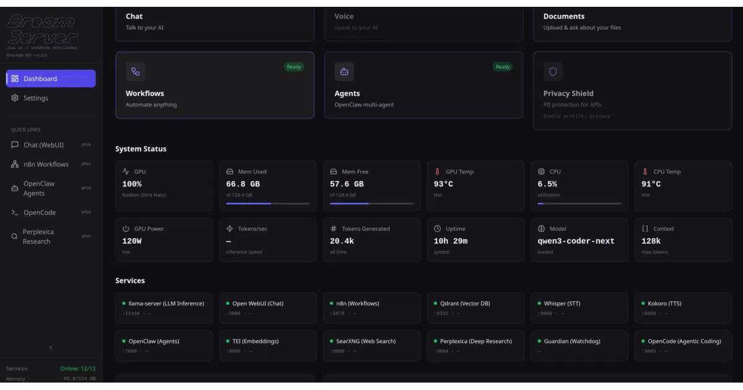Image resolution: width=743 pixels, height=390 pixels.
Task: Click the 93°C GPU temperature value
Action: pos(443,184)
